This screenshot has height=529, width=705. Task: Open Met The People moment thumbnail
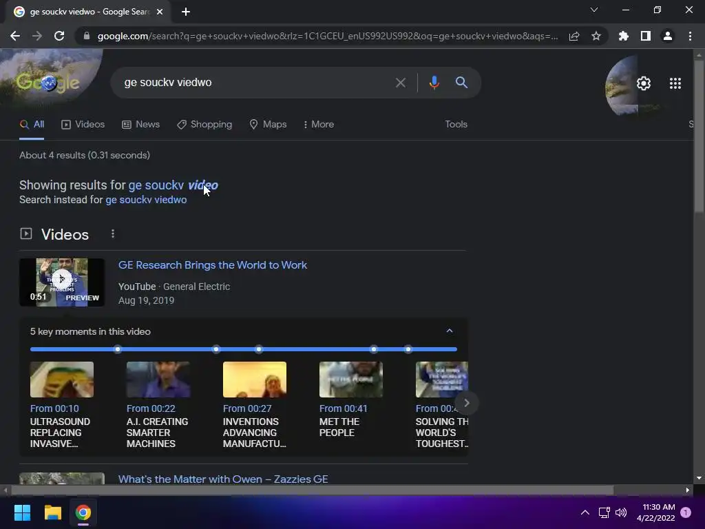pyautogui.click(x=351, y=380)
